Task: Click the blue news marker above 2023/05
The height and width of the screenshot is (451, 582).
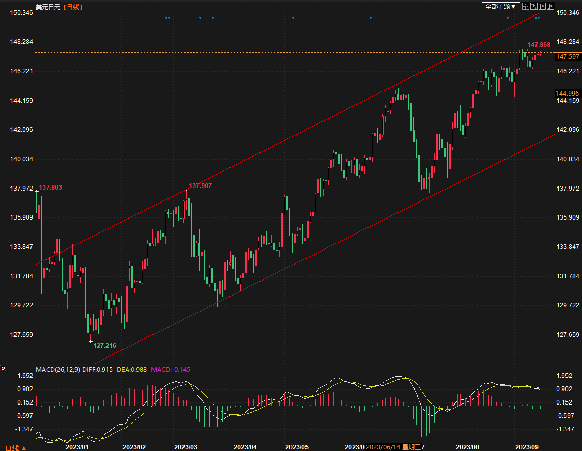Action: tap(293, 18)
